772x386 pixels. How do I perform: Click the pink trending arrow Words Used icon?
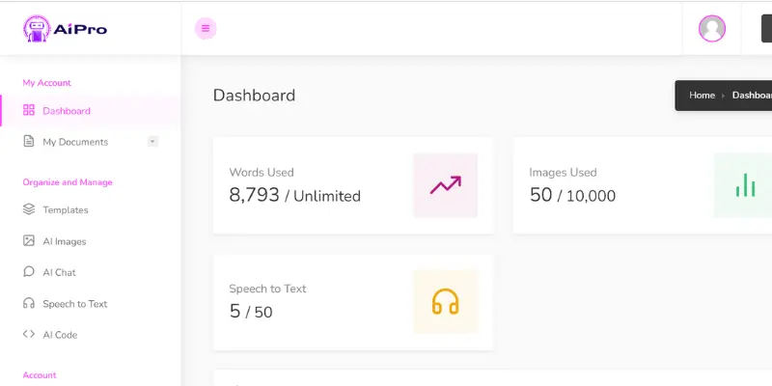445,185
